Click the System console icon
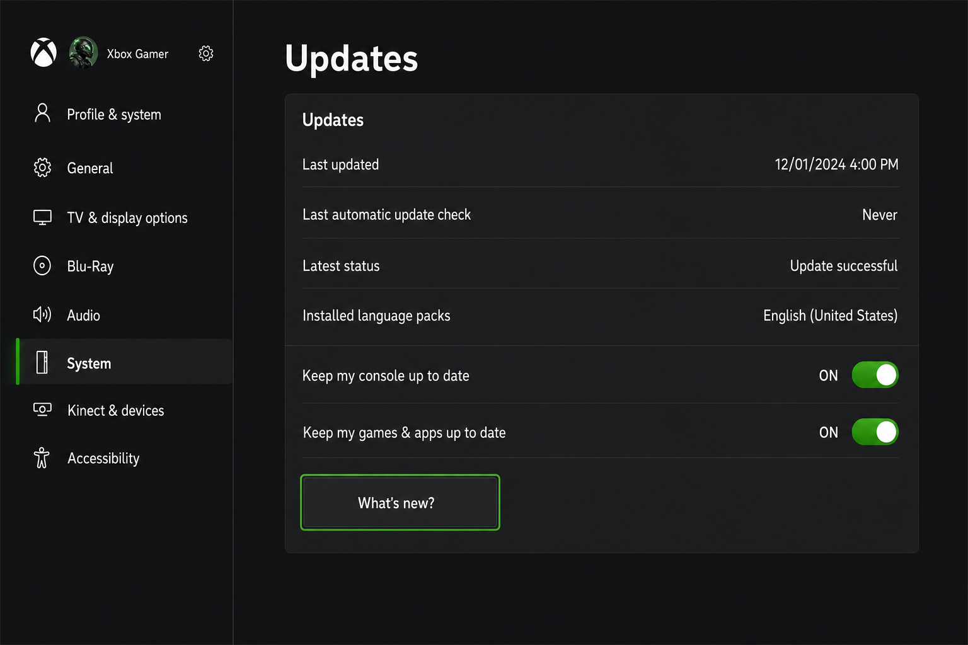Image resolution: width=968 pixels, height=645 pixels. pyautogui.click(x=42, y=362)
